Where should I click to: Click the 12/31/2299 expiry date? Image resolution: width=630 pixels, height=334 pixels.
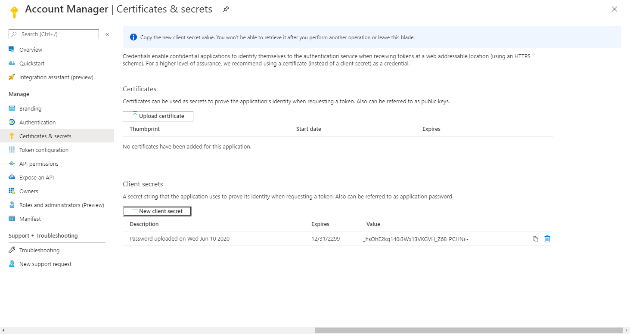click(326, 238)
